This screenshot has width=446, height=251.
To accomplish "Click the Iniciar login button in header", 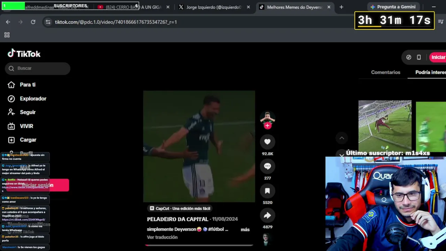I will tap(438, 57).
